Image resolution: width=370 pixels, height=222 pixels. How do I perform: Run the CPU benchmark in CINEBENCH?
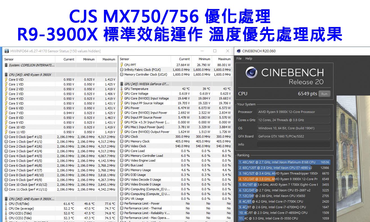coord(324,94)
